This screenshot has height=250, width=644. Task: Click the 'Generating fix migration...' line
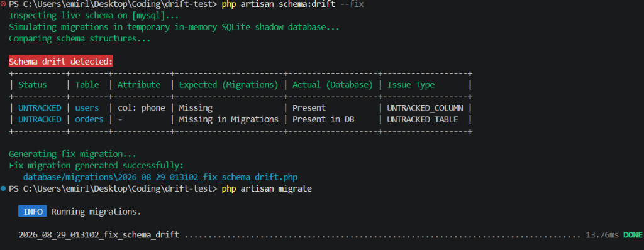pyautogui.click(x=73, y=155)
